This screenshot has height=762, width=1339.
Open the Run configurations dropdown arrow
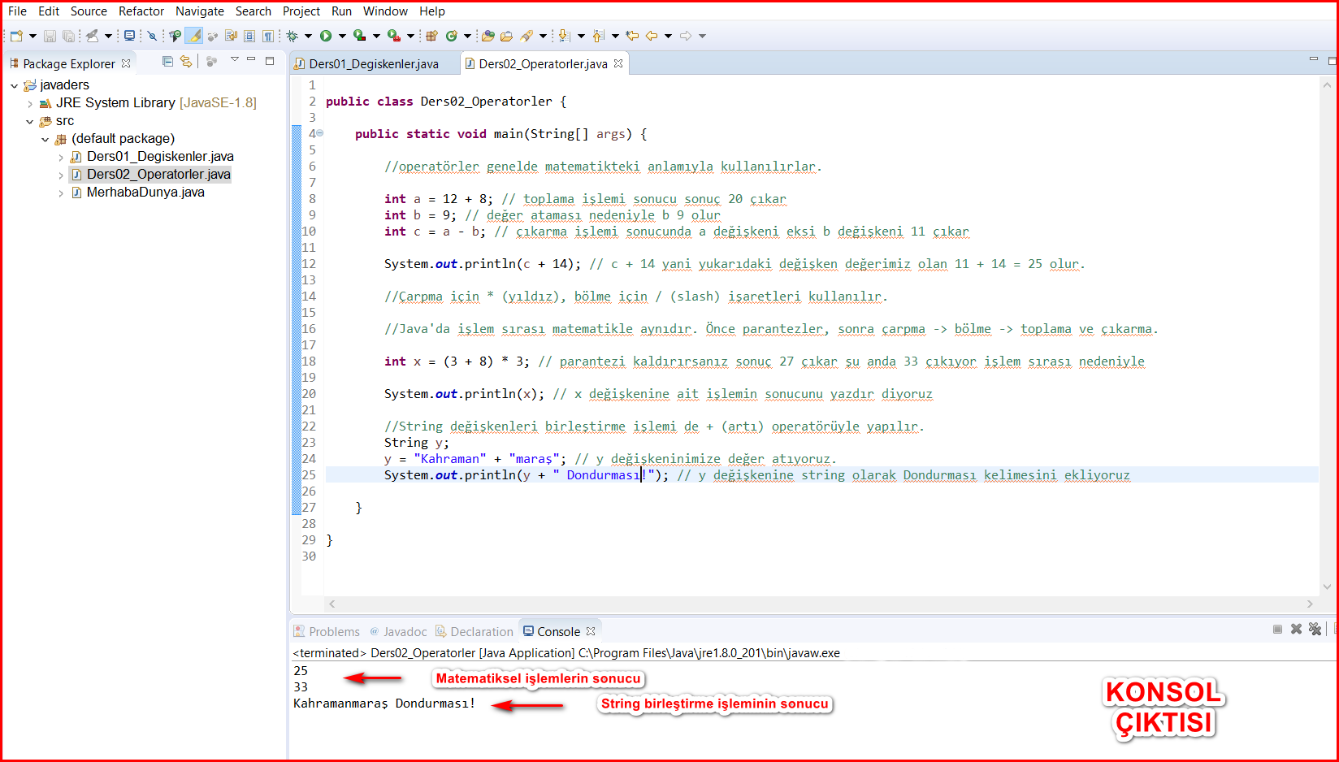pyautogui.click(x=342, y=36)
